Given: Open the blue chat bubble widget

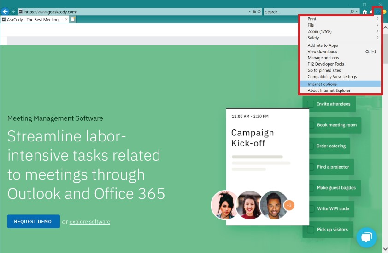Looking at the screenshot, I should point(367,237).
